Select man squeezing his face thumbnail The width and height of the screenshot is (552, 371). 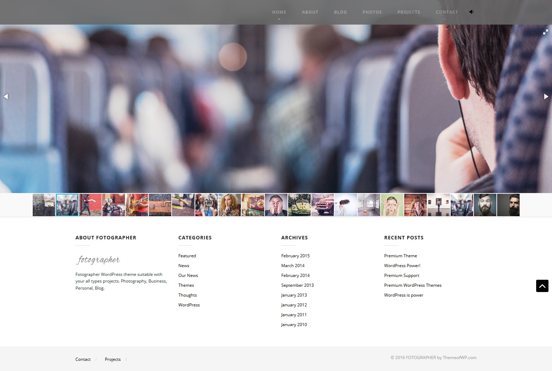coord(276,205)
